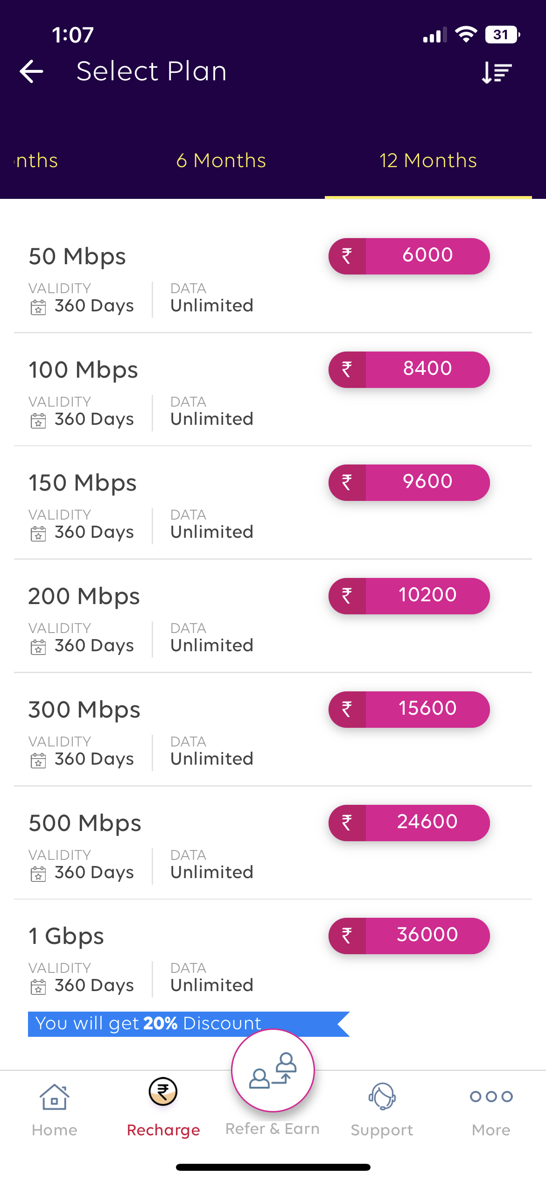
Task: Select the 1 Gbps plan title
Action: [x=66, y=936]
